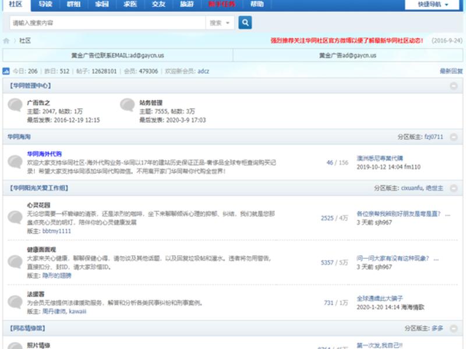Click the magnifier search button

[245, 23]
